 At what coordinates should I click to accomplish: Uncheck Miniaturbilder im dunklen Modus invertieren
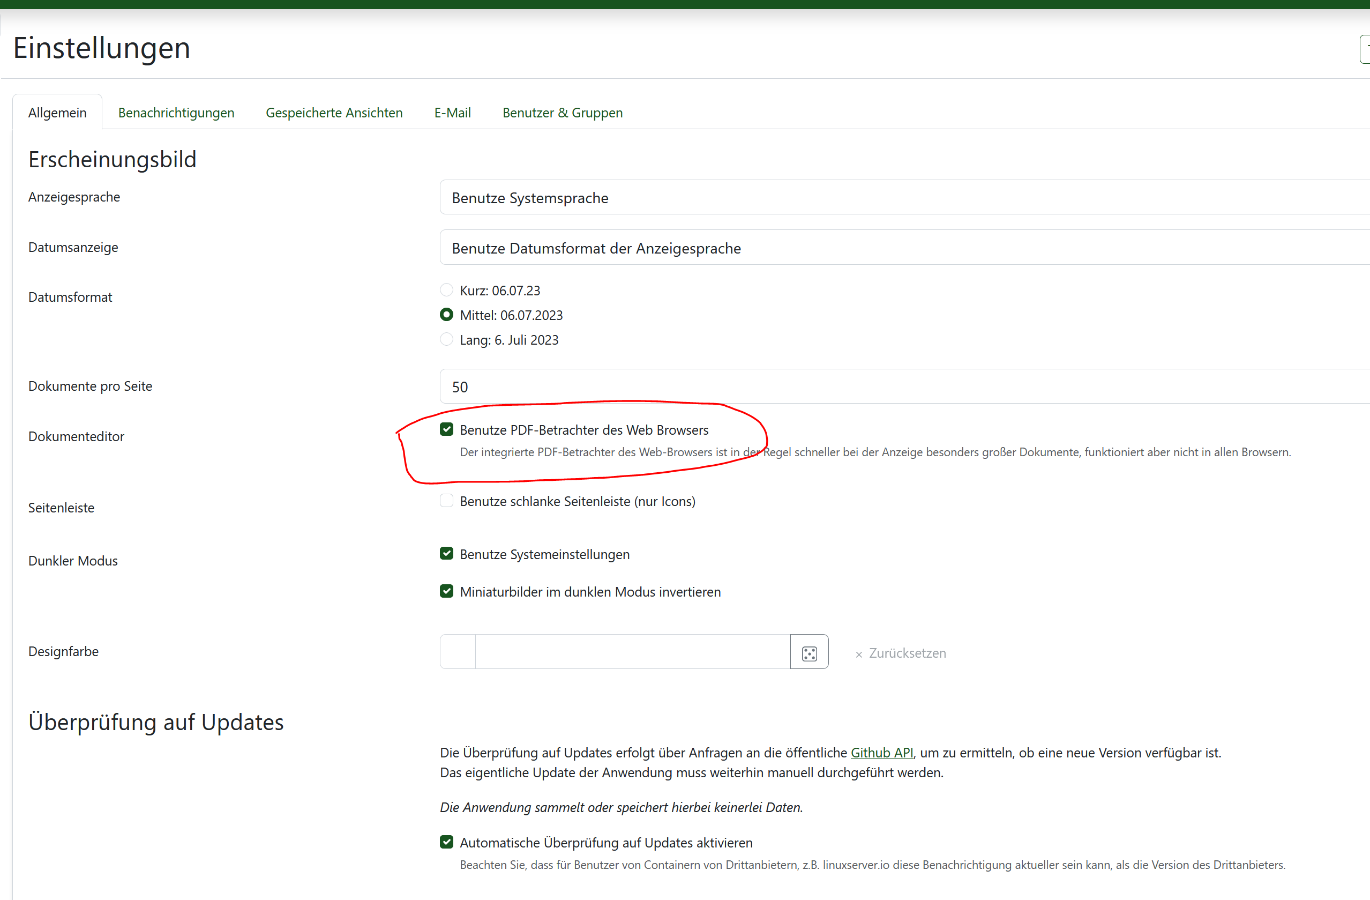point(446,591)
